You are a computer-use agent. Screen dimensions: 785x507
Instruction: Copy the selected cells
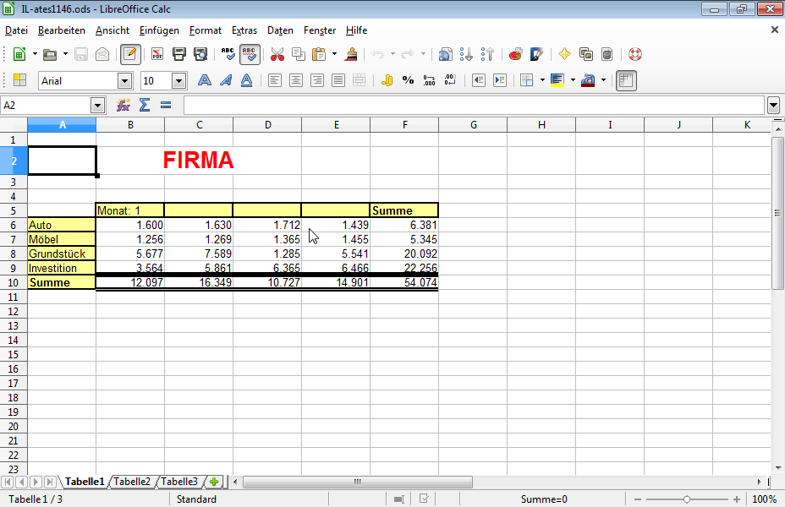click(299, 54)
